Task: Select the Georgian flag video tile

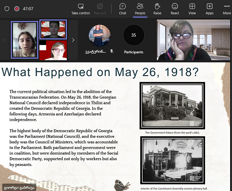Action: coord(53,29)
